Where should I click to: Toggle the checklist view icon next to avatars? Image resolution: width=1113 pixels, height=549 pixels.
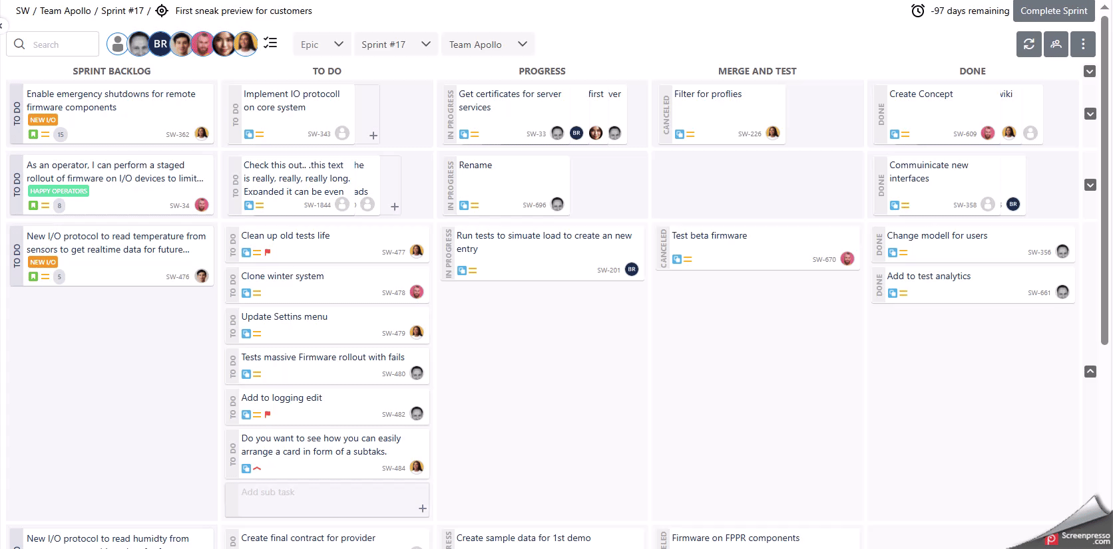270,43
